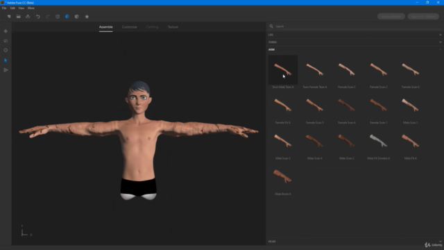
Task: Click the open file folder icon
Action: (19, 17)
